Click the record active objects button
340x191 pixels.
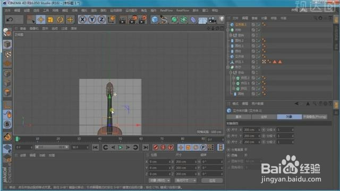click(x=156, y=147)
